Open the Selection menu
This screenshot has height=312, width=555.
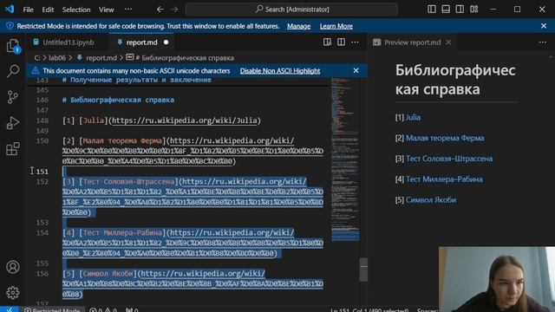coord(76,10)
